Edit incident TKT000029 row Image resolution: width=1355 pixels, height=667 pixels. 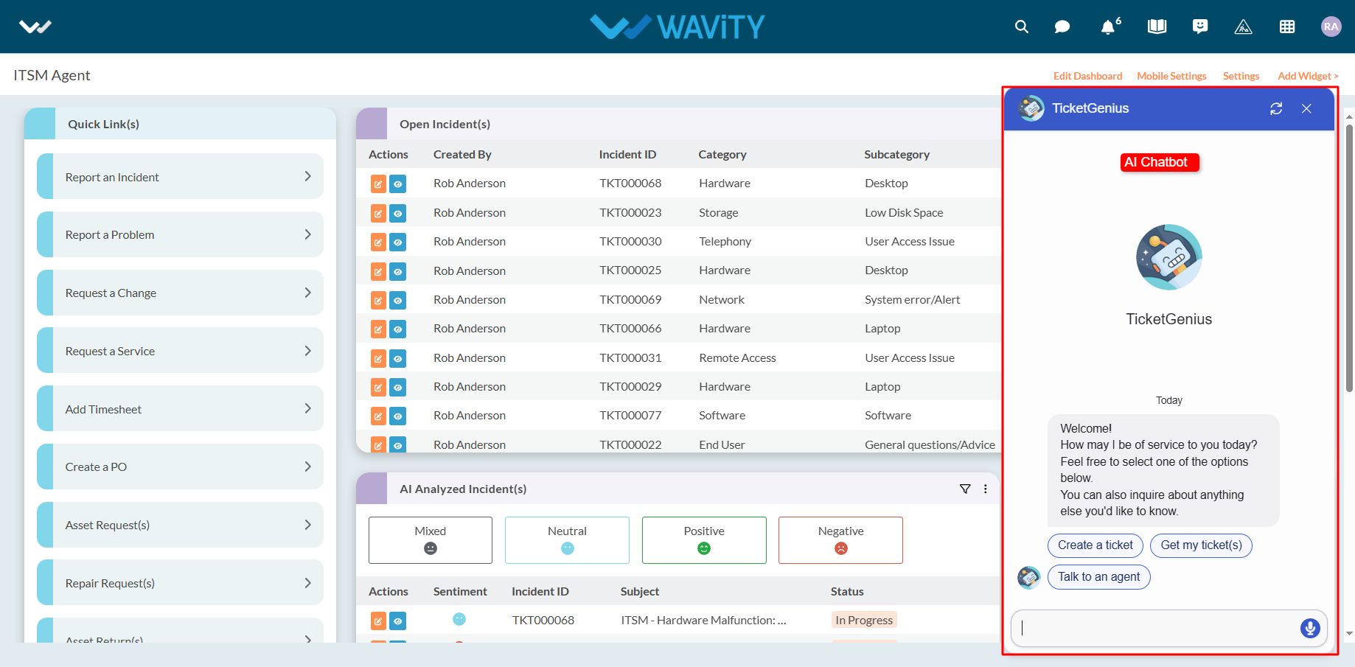[x=378, y=387]
